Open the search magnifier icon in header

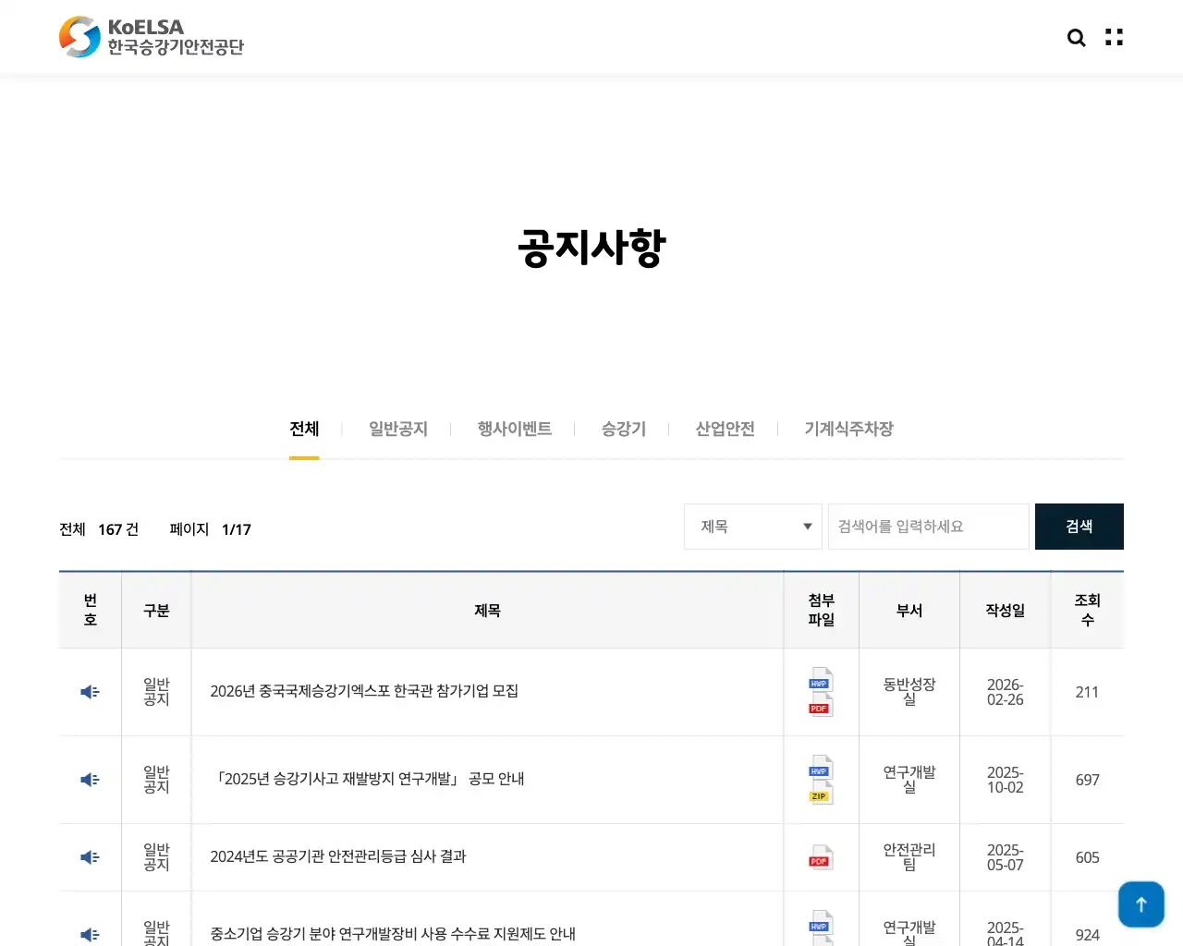pyautogui.click(x=1076, y=38)
